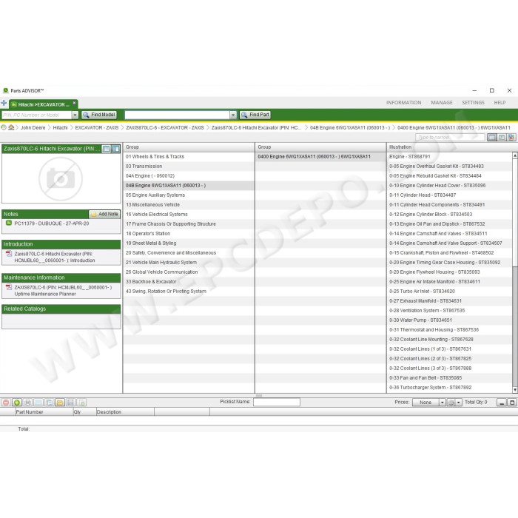Image resolution: width=518 pixels, height=518 pixels.
Task: Open 0-11 Cylinder Head - ST834487 illustration
Action: pyautogui.click(x=450, y=195)
